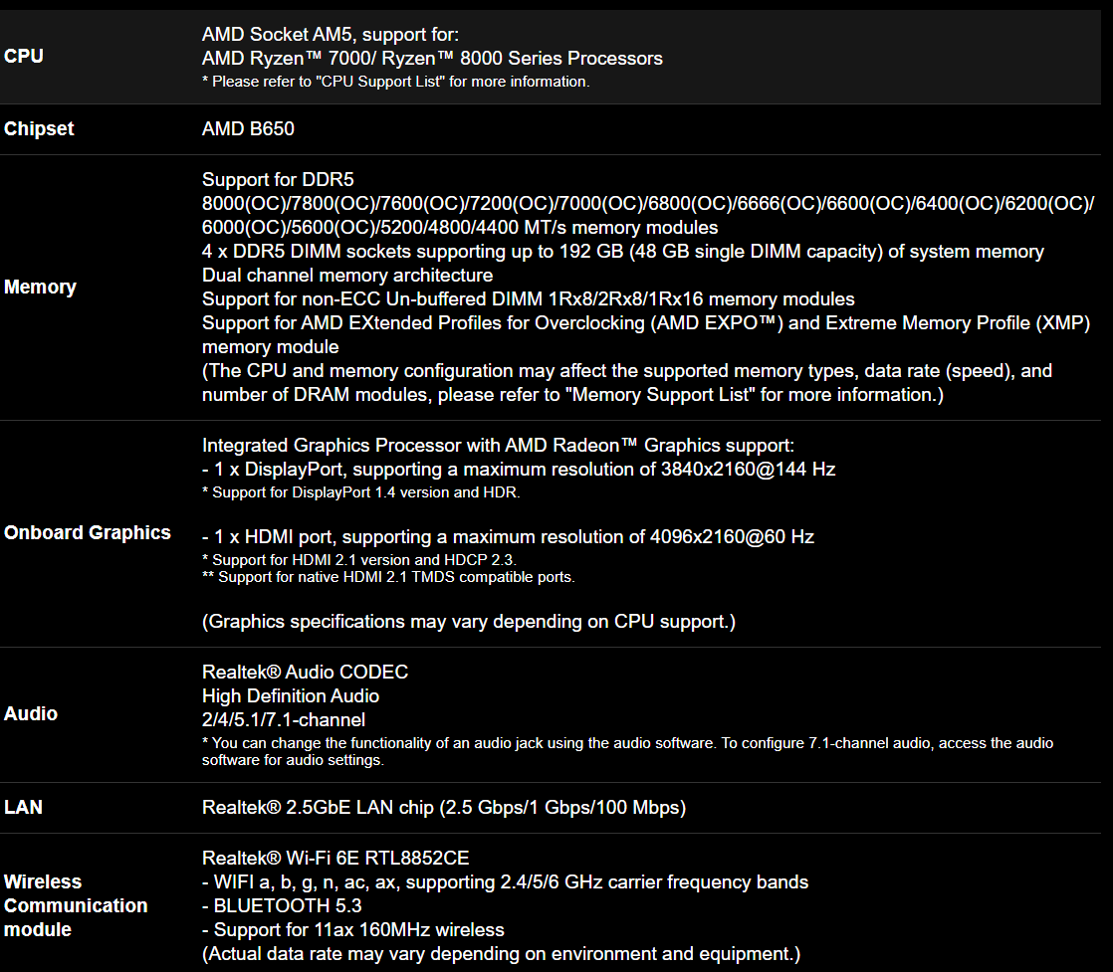Click the HDMI 2.1 and HDCP 2.3 footnote

point(359,560)
